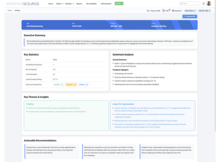Click the 'Redesign the evaluation survey' recommendation card

coord(109,151)
